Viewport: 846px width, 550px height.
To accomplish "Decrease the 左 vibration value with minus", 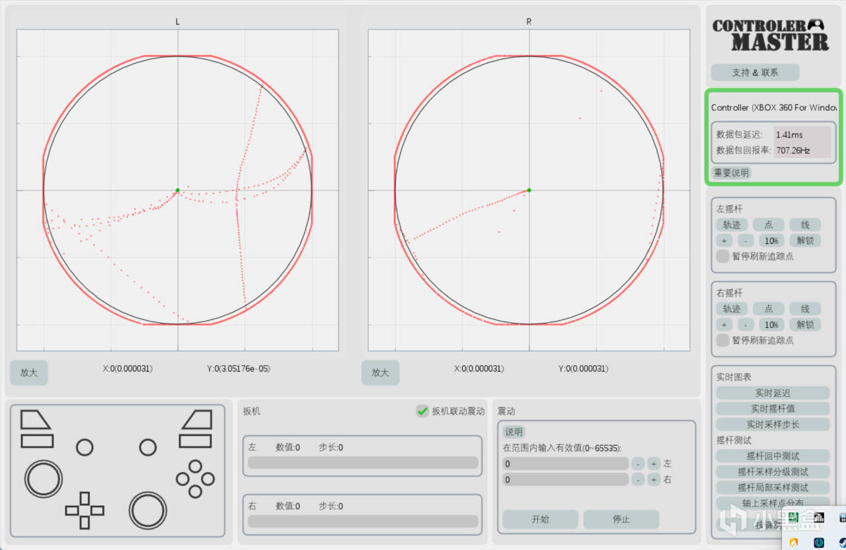I will (638, 464).
